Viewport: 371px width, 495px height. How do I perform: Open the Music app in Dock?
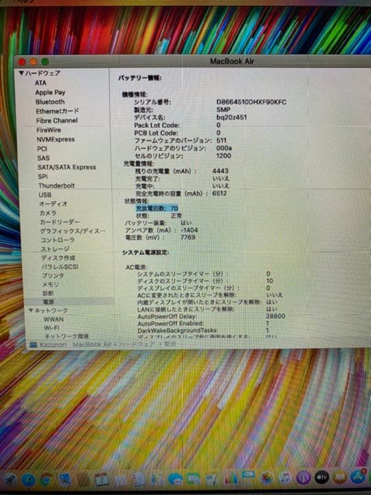[x=285, y=477]
